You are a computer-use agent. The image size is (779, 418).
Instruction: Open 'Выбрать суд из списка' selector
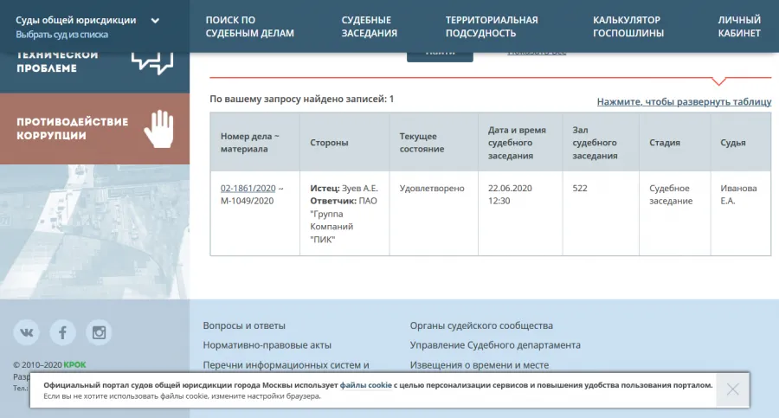tap(61, 35)
